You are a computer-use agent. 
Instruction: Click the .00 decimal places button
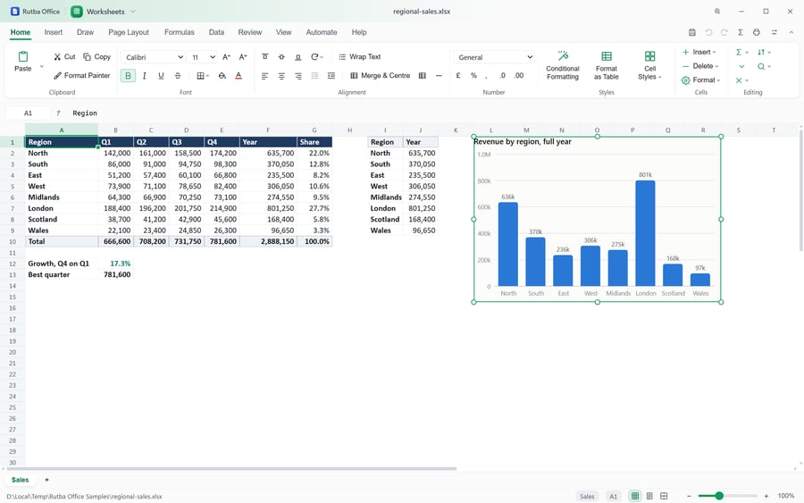(x=519, y=76)
